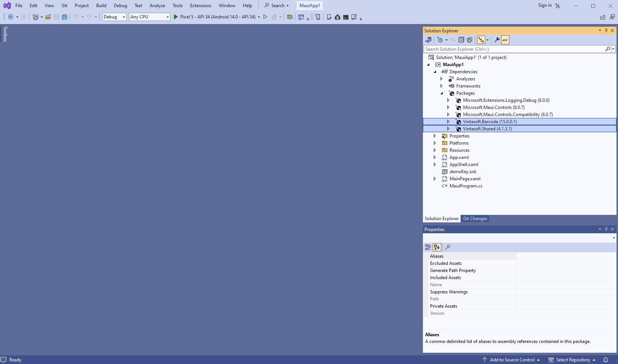Click Collapse All icon in Solution Explorer

point(461,40)
